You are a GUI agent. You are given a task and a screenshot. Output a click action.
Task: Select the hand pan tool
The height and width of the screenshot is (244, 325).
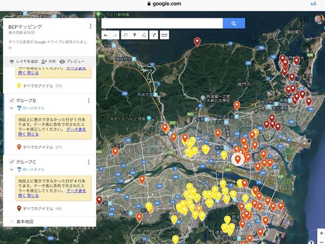pos(124,36)
